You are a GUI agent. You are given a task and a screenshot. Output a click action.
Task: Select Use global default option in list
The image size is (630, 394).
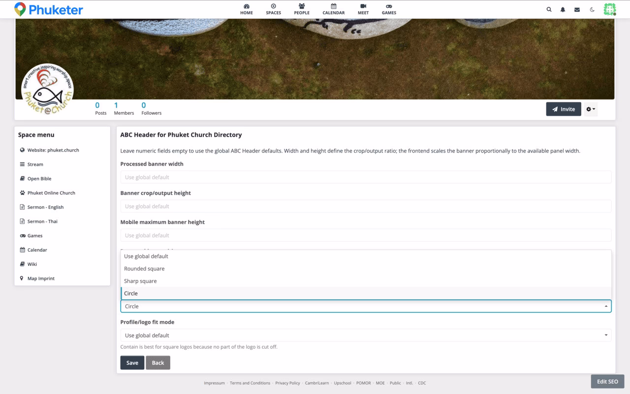click(366, 256)
